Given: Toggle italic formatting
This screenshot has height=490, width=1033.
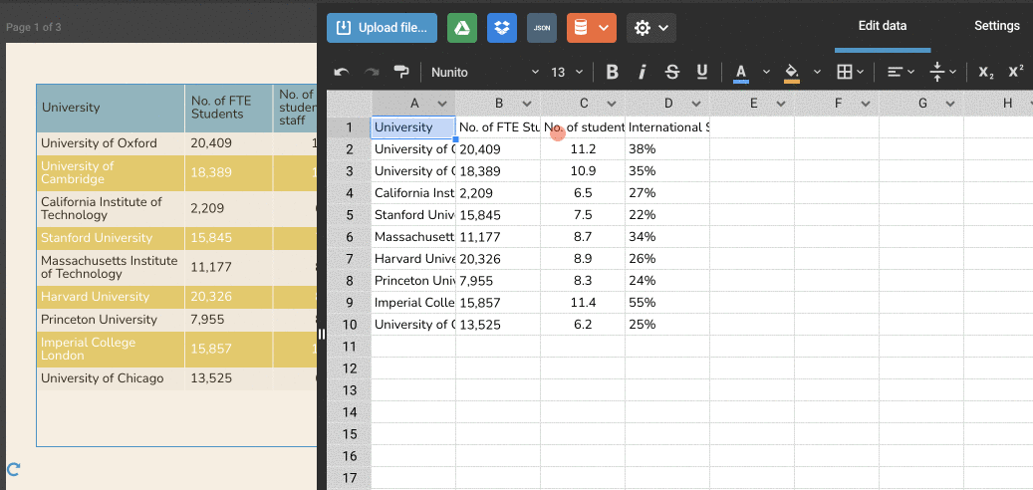Looking at the screenshot, I should [x=643, y=73].
